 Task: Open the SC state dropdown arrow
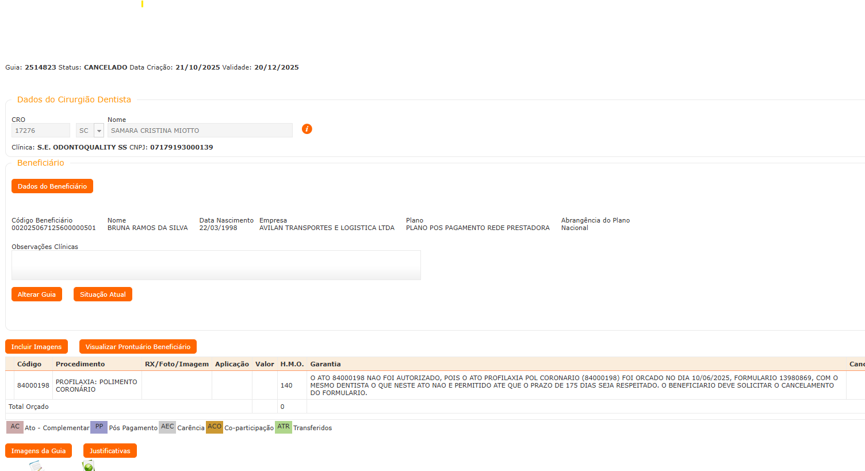click(x=99, y=131)
